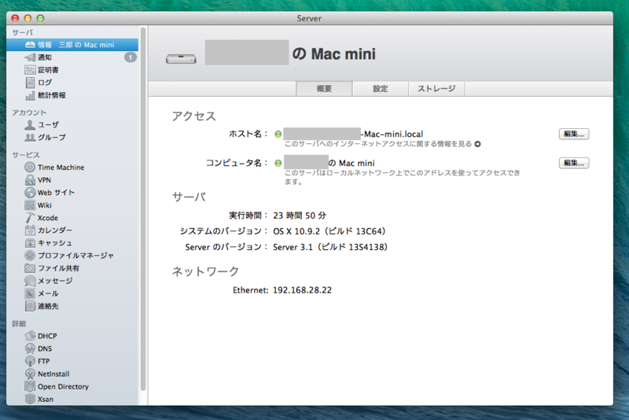Open the FTP service icon
The height and width of the screenshot is (420, 629).
click(30, 361)
